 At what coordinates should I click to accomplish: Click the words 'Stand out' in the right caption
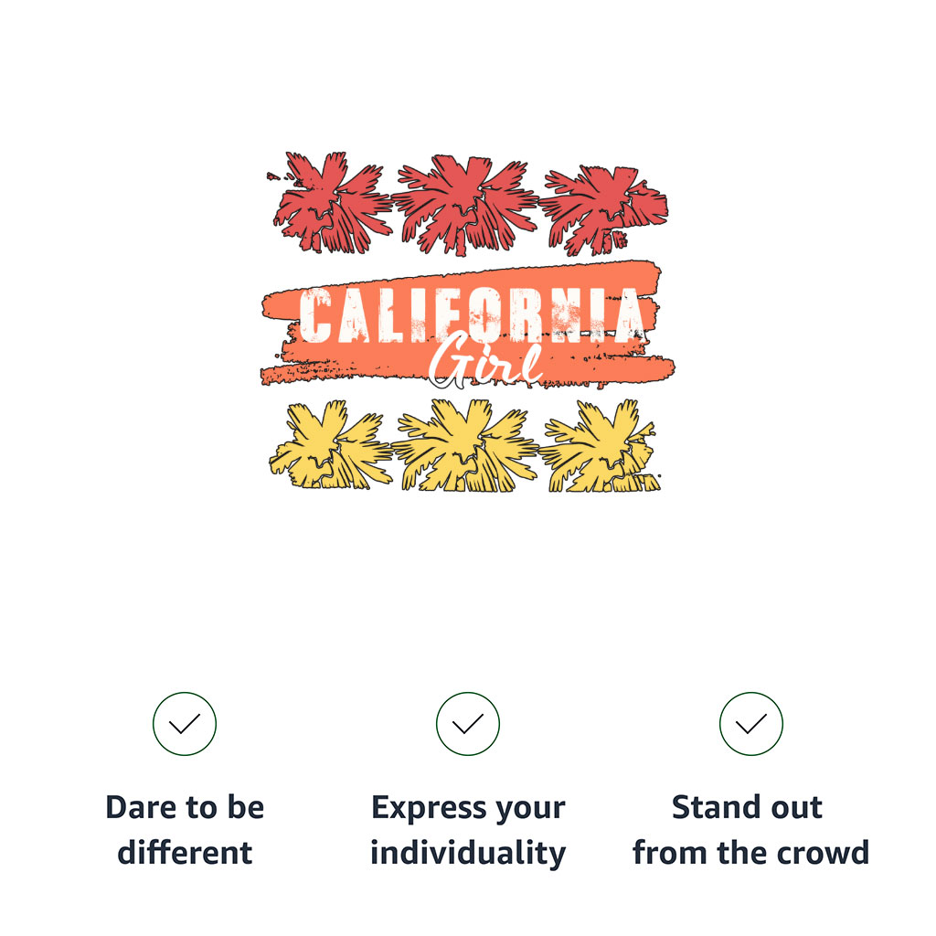pyautogui.click(x=748, y=807)
